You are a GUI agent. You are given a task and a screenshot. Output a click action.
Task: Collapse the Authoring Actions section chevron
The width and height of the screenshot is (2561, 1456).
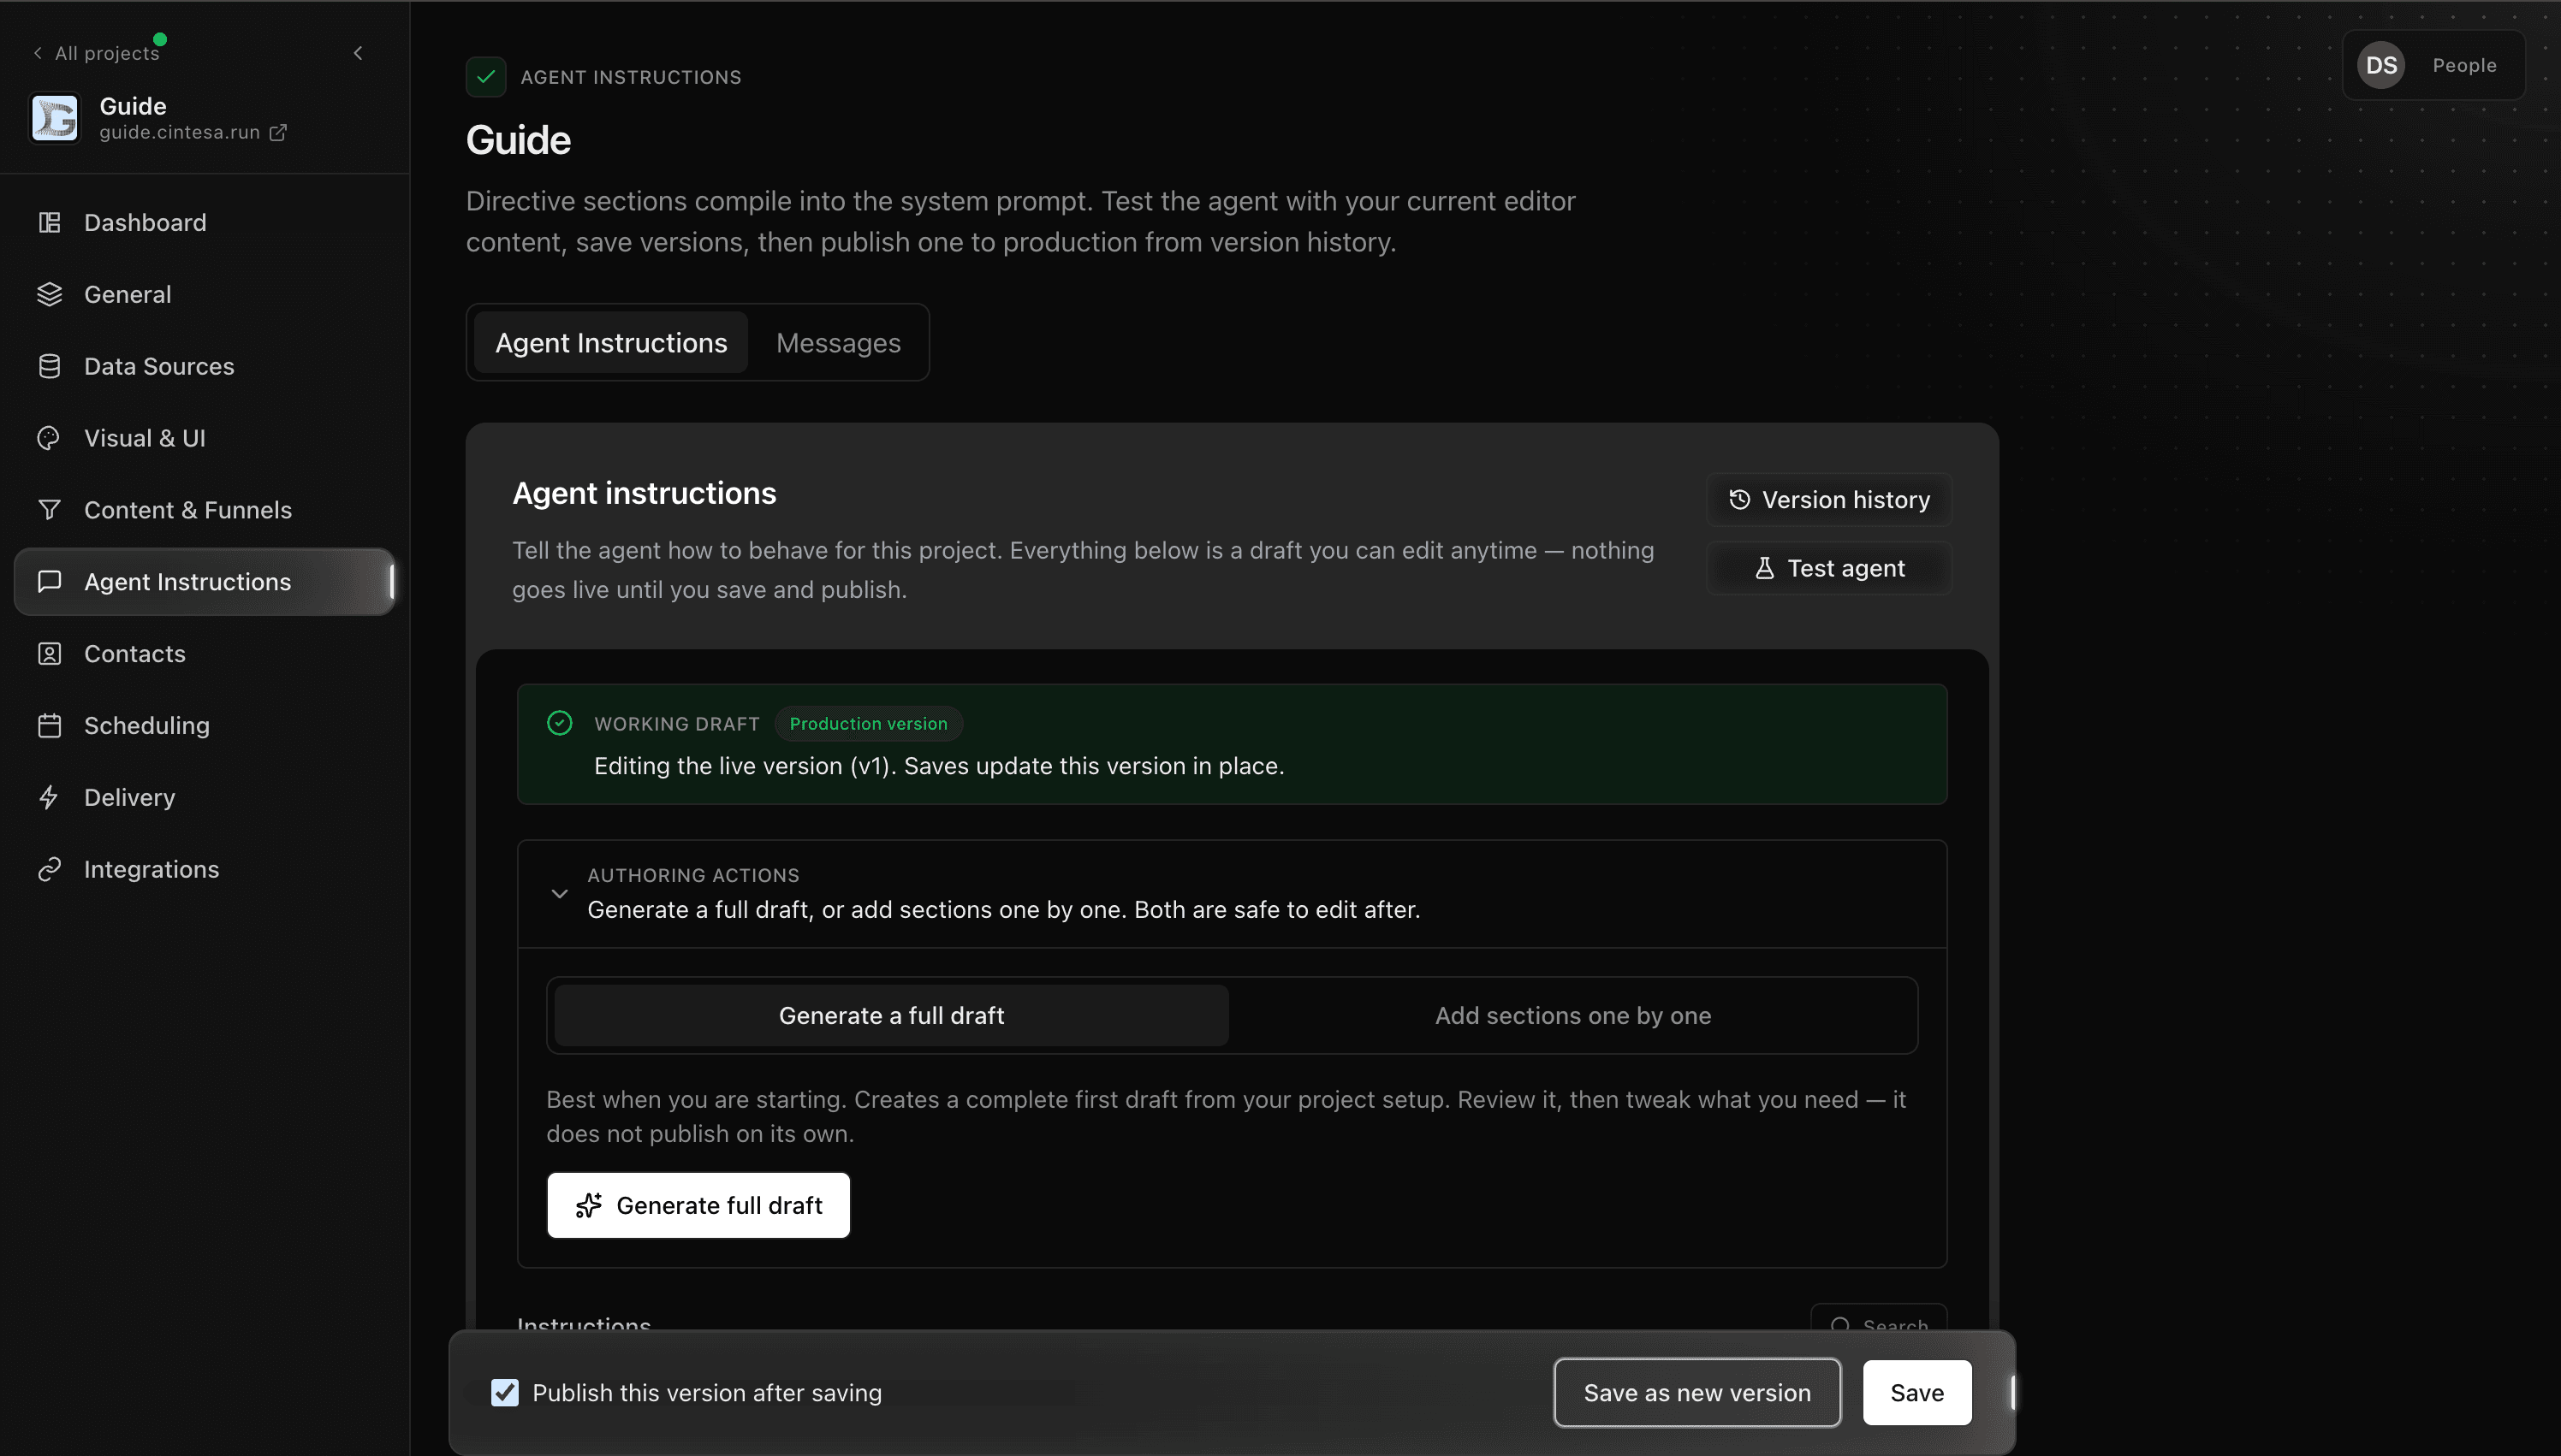(x=560, y=893)
